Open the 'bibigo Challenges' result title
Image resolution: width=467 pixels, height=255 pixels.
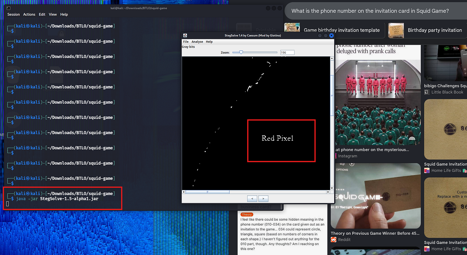coord(446,86)
